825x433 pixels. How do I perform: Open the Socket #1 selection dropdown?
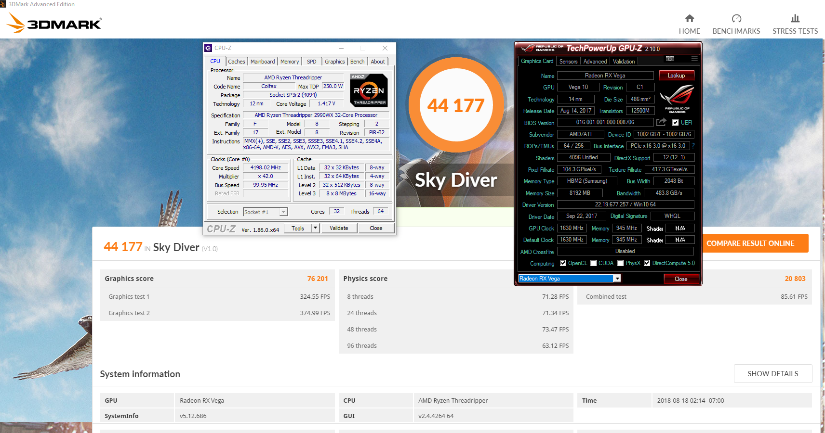click(x=266, y=212)
